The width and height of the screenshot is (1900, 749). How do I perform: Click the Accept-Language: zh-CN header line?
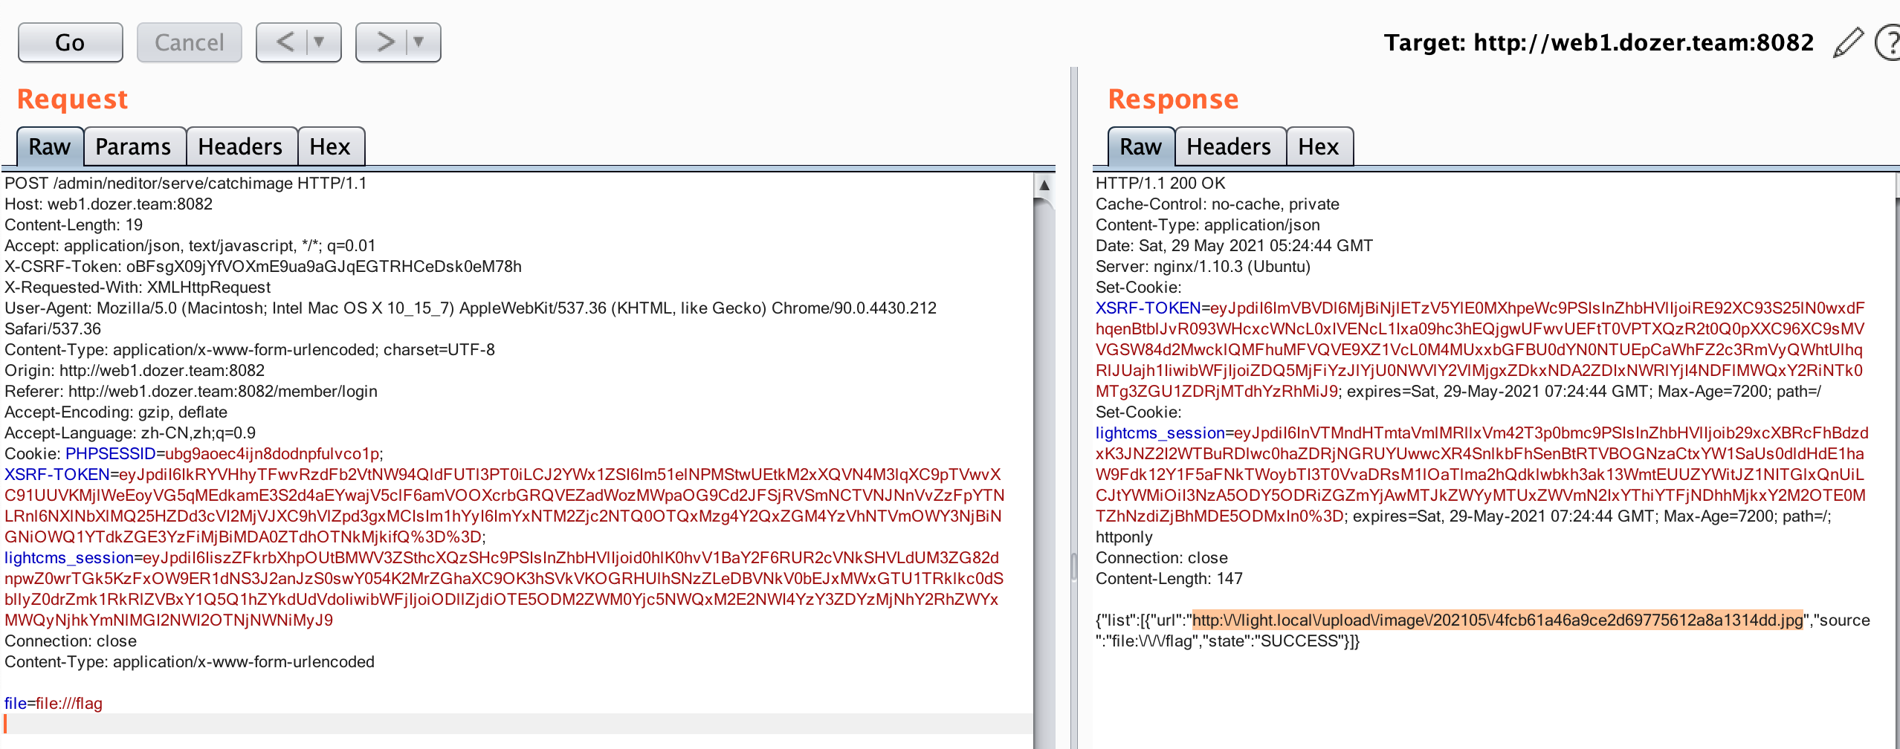tap(130, 433)
